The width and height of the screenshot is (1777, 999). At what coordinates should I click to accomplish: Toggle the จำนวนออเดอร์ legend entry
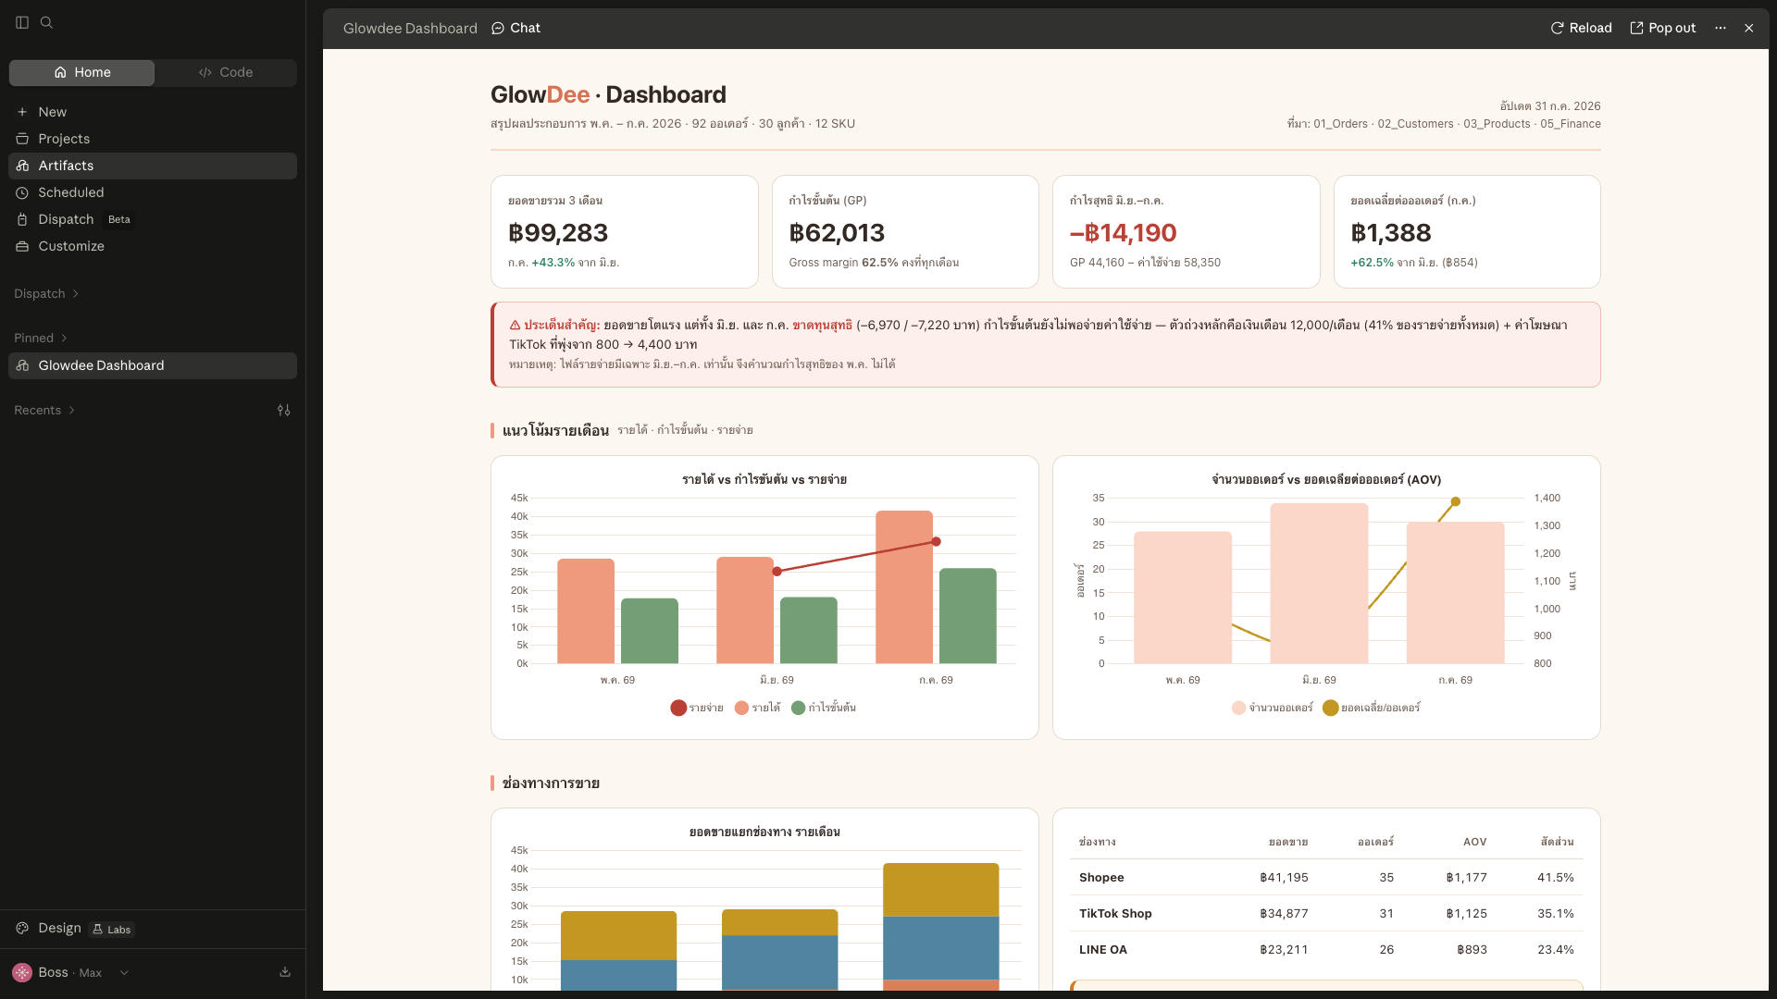1273,709
